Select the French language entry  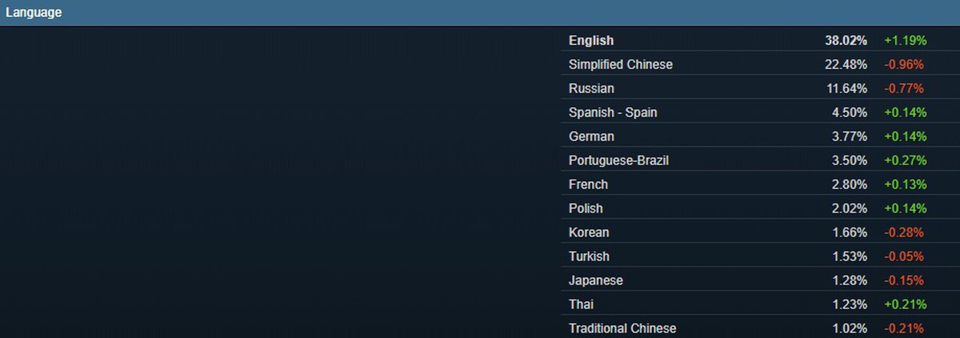coord(588,185)
